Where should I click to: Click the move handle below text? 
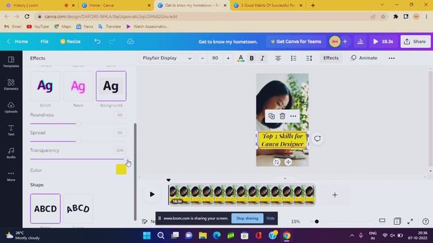click(x=288, y=162)
